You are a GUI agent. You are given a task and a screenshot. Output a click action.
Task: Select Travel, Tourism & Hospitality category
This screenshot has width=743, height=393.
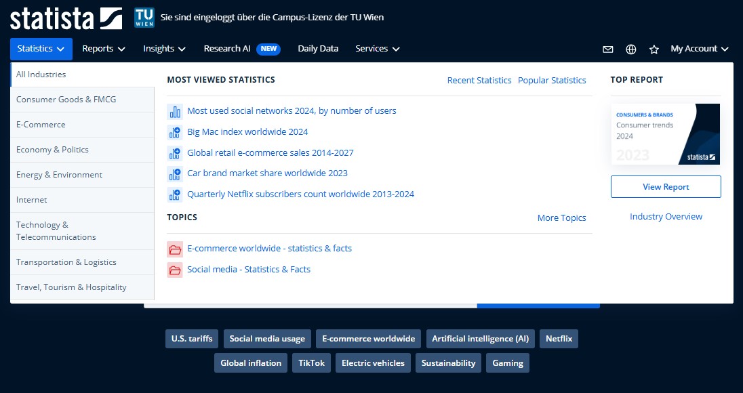pos(83,287)
